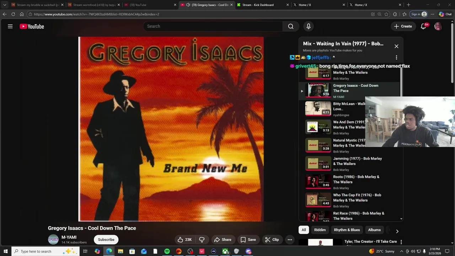The width and height of the screenshot is (455, 256).
Task: Mute the Gregory Isaacs tab audio
Action: [188, 5]
